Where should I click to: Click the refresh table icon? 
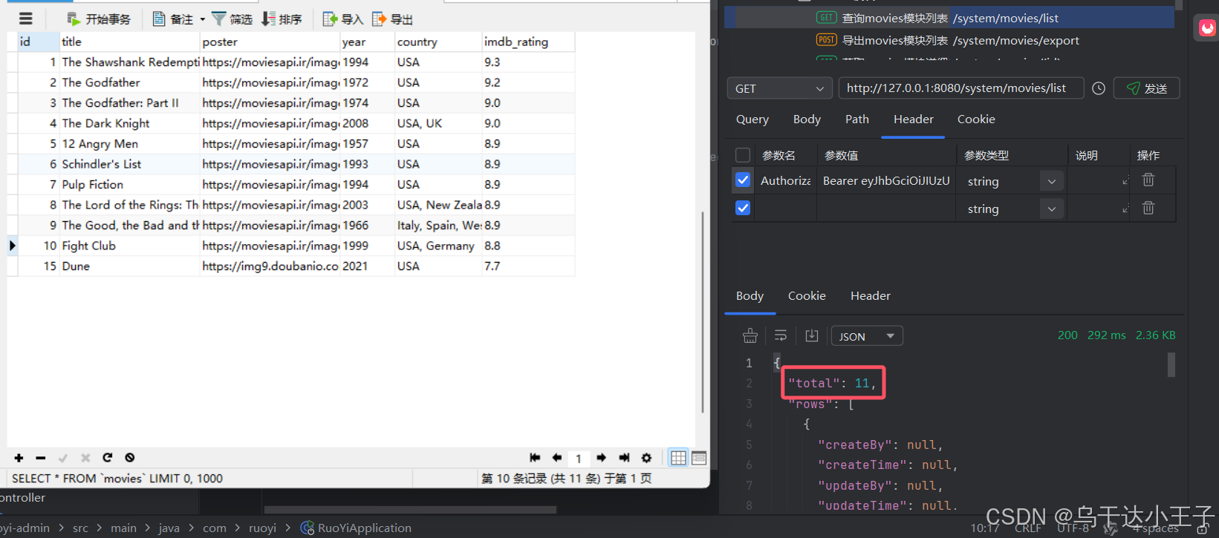(x=108, y=458)
